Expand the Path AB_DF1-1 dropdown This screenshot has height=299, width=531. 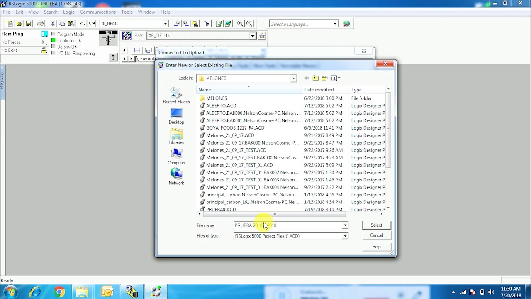pyautogui.click(x=253, y=36)
